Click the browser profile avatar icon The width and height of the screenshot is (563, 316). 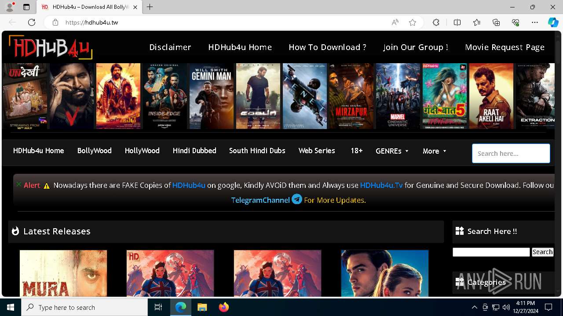pyautogui.click(x=10, y=7)
